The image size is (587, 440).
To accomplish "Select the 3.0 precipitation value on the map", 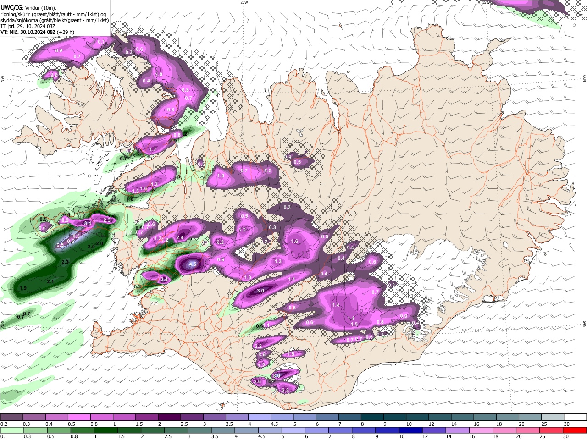I will (260, 291).
